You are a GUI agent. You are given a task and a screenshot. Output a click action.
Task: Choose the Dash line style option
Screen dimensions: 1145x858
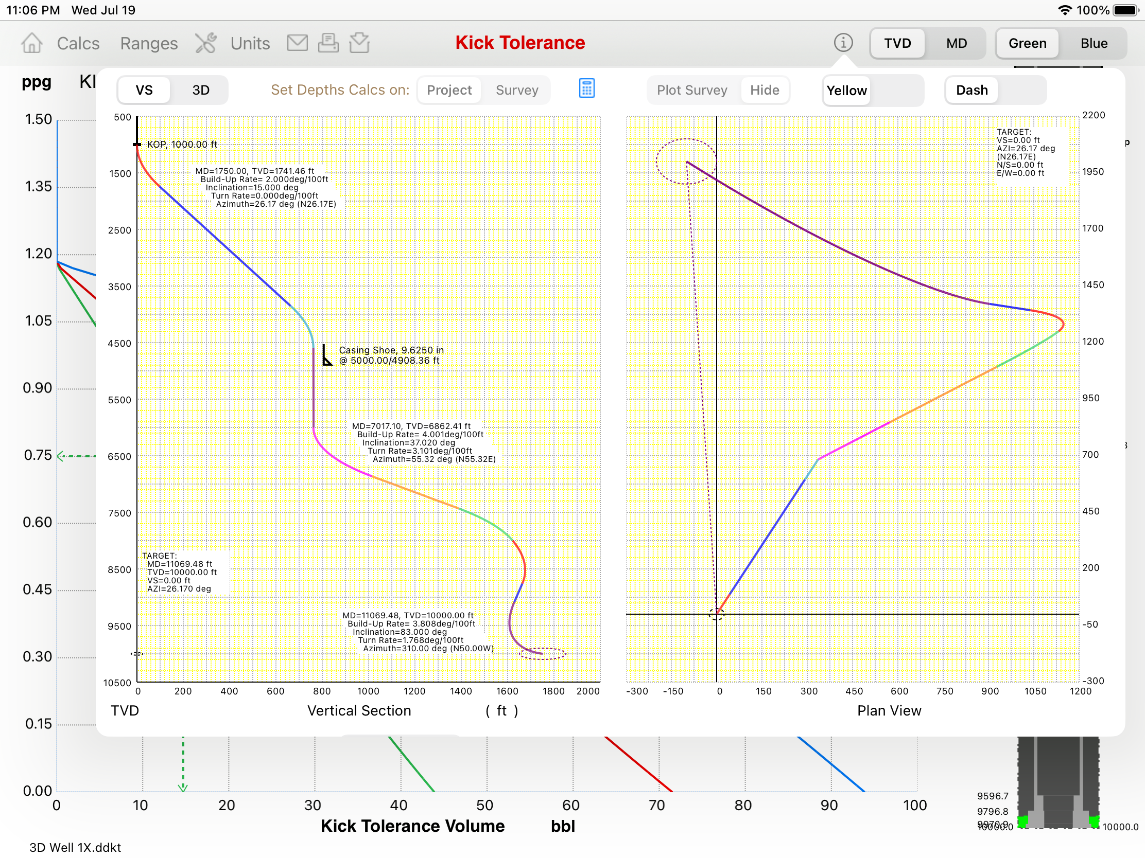pyautogui.click(x=971, y=90)
